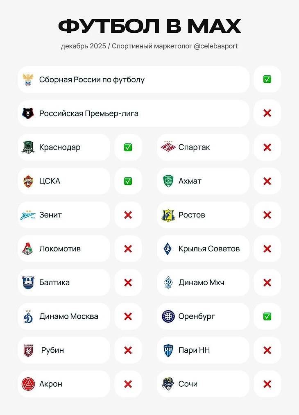
Task: Click the green checkmark next to ЦСКА
Action: [x=128, y=181]
